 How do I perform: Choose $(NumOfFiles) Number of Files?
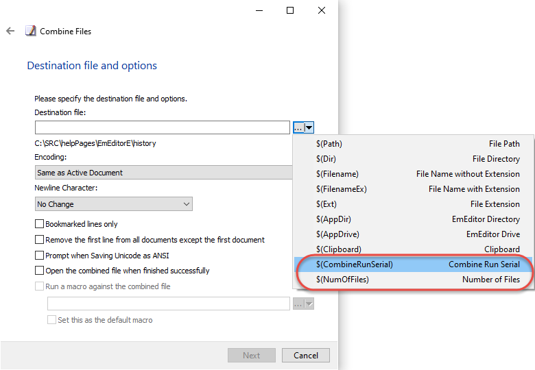[x=414, y=280]
